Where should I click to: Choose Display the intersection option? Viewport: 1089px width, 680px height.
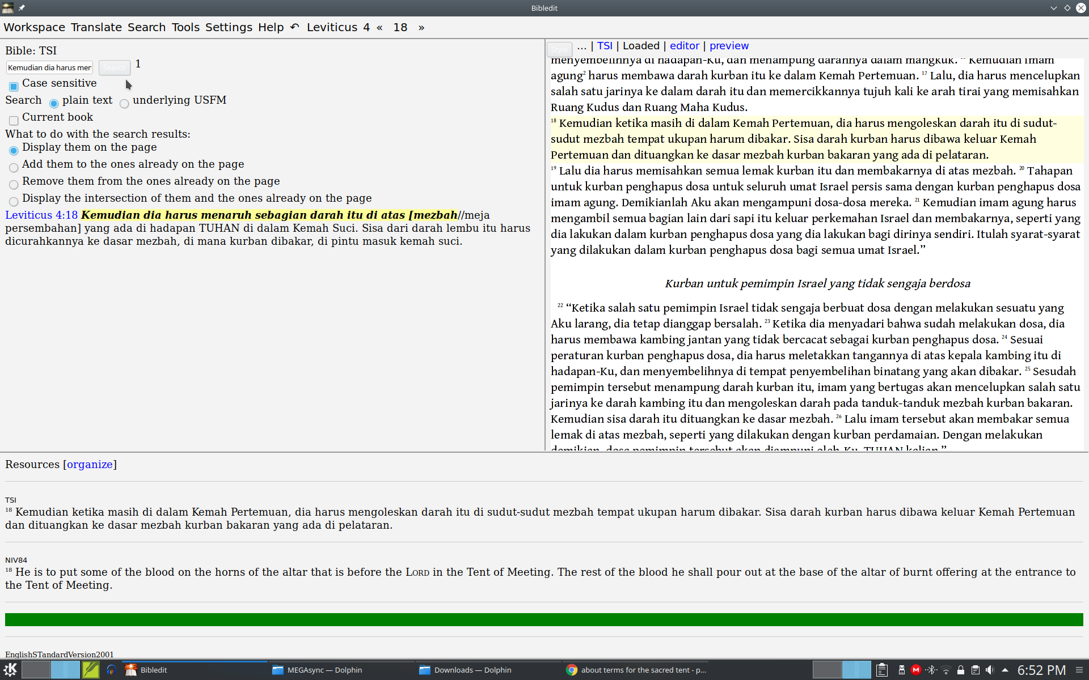pyautogui.click(x=14, y=201)
